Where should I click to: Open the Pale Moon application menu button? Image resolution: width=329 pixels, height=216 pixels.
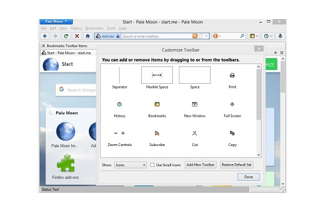coord(56,22)
